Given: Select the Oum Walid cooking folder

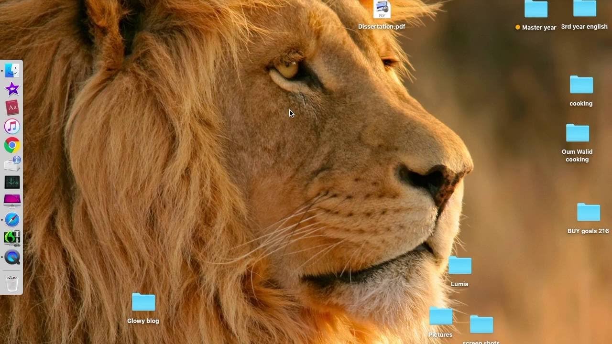Looking at the screenshot, I should tap(577, 133).
